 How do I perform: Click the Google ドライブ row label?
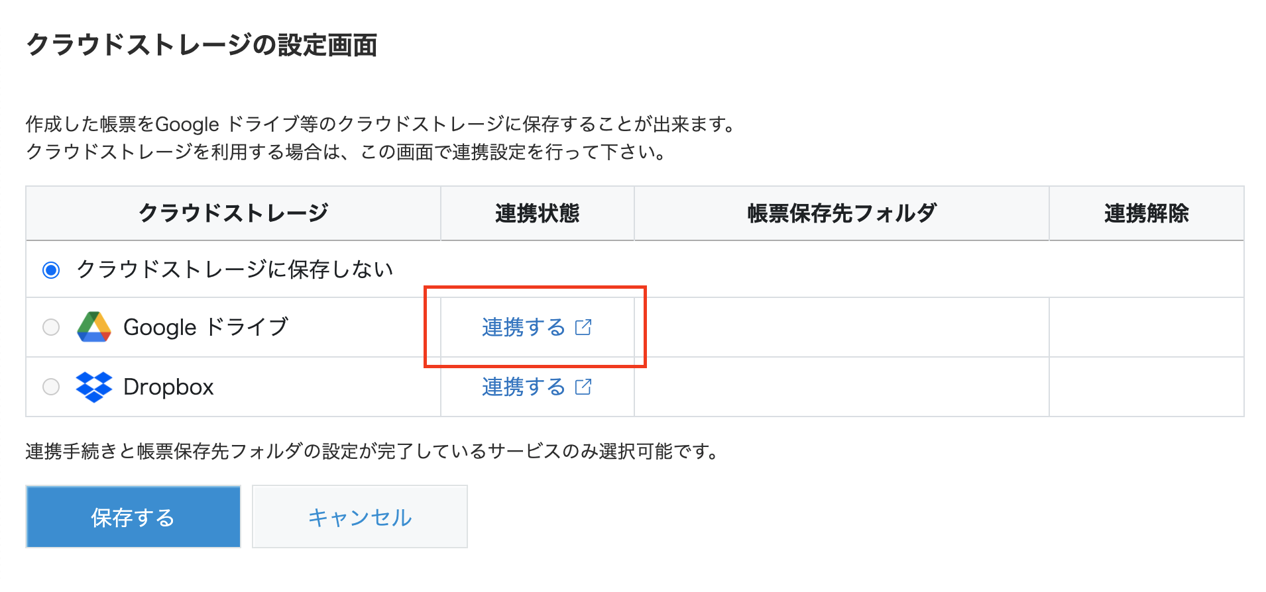point(207,326)
